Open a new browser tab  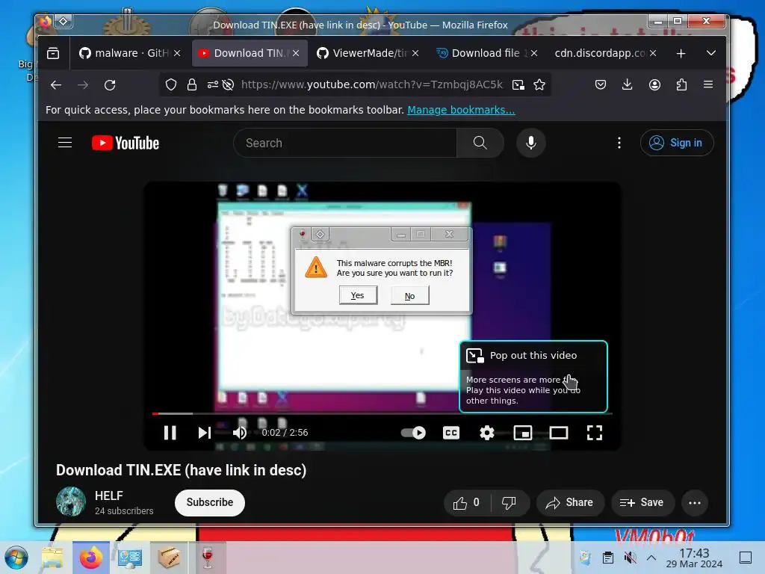[681, 53]
